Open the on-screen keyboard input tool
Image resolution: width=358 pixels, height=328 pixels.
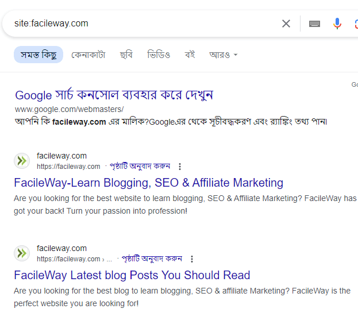(x=314, y=24)
